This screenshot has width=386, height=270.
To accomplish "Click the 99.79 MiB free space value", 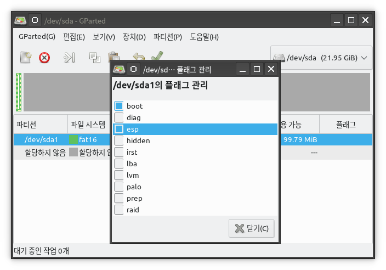I will pyautogui.click(x=300, y=140).
